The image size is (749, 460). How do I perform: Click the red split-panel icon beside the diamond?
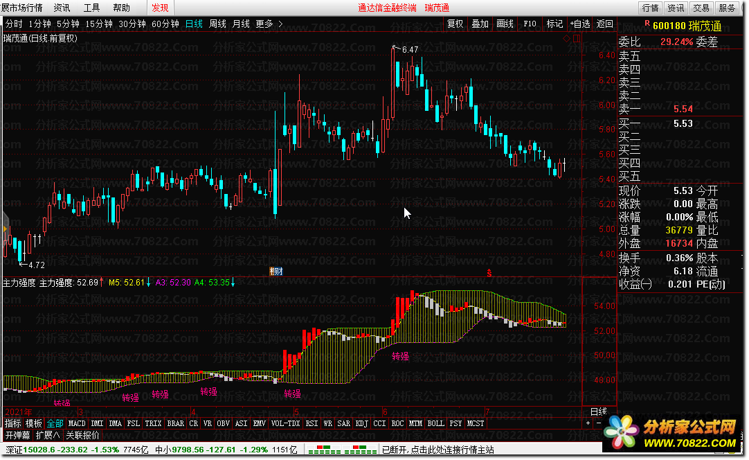pos(577,39)
